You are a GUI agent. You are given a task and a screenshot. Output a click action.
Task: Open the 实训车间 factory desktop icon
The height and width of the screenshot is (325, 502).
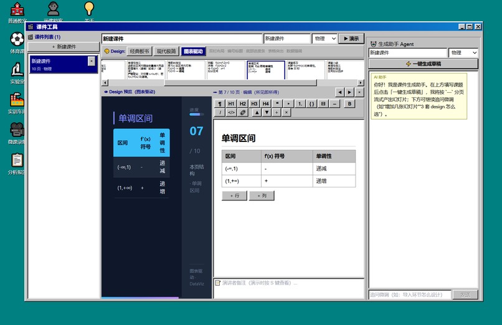click(17, 103)
